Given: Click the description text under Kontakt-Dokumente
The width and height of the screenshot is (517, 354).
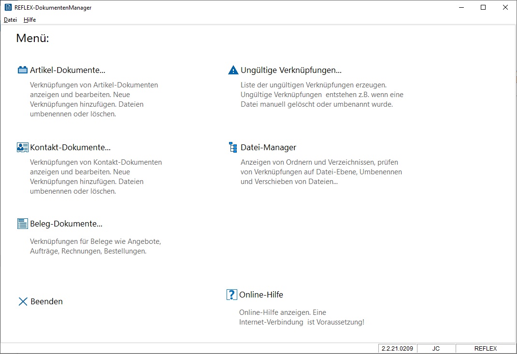Looking at the screenshot, I should point(96,177).
